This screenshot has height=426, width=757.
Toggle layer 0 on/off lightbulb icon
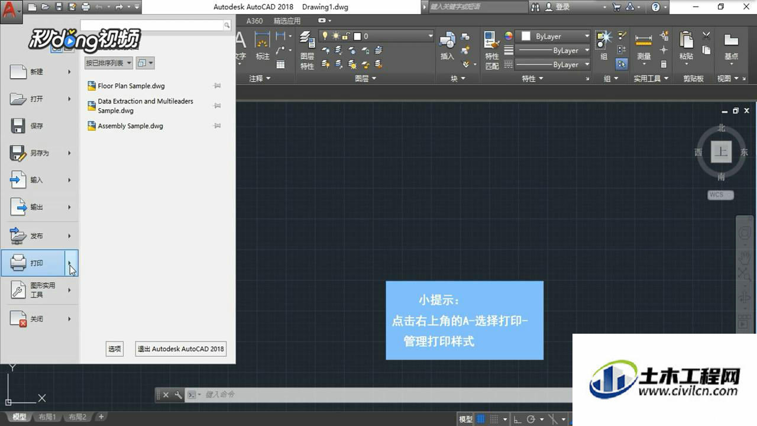coord(325,36)
